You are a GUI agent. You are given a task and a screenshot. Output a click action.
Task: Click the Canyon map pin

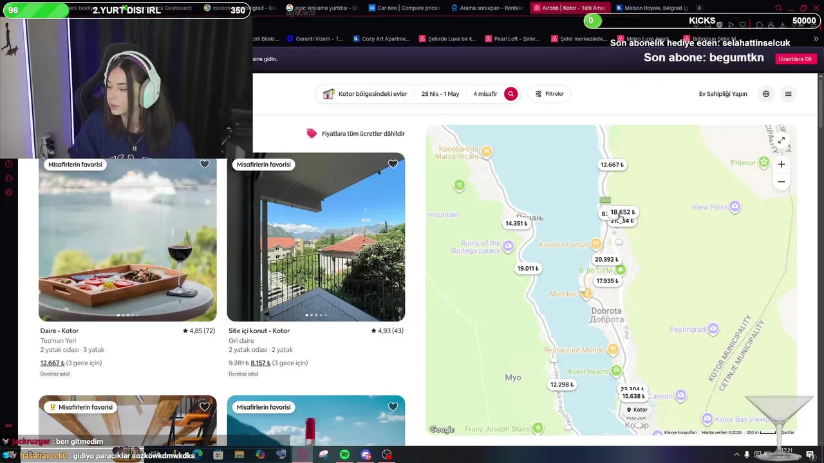point(681,395)
